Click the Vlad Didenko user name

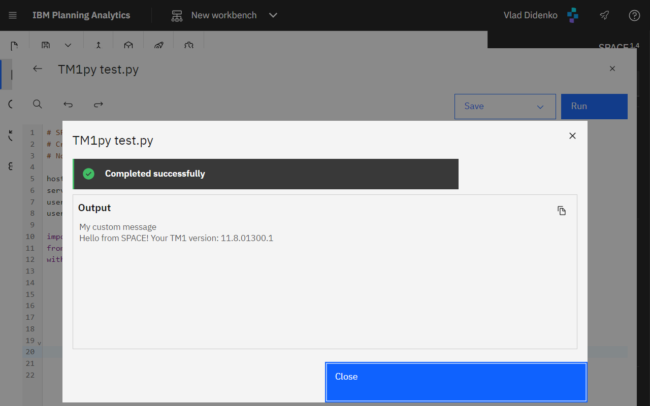tap(531, 15)
